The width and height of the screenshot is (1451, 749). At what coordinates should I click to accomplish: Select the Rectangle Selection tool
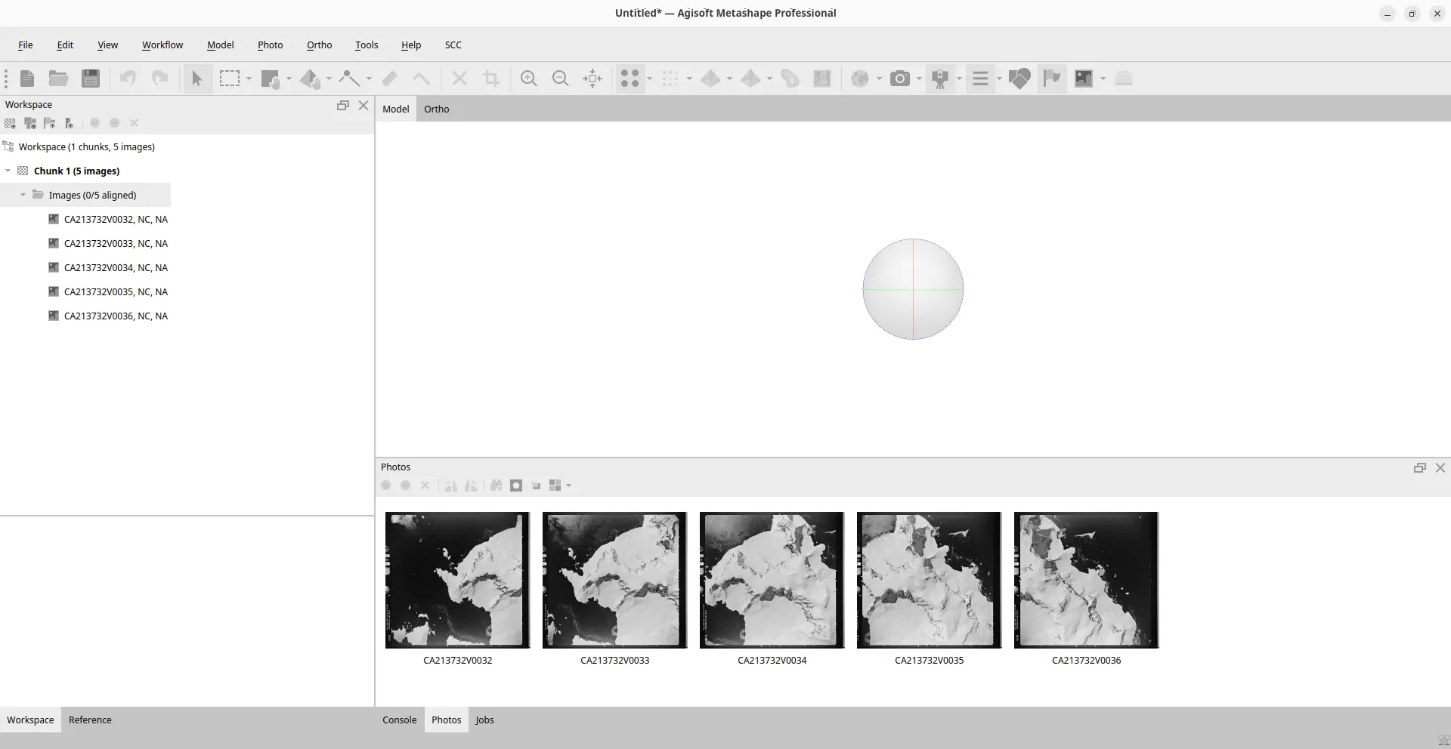point(230,79)
